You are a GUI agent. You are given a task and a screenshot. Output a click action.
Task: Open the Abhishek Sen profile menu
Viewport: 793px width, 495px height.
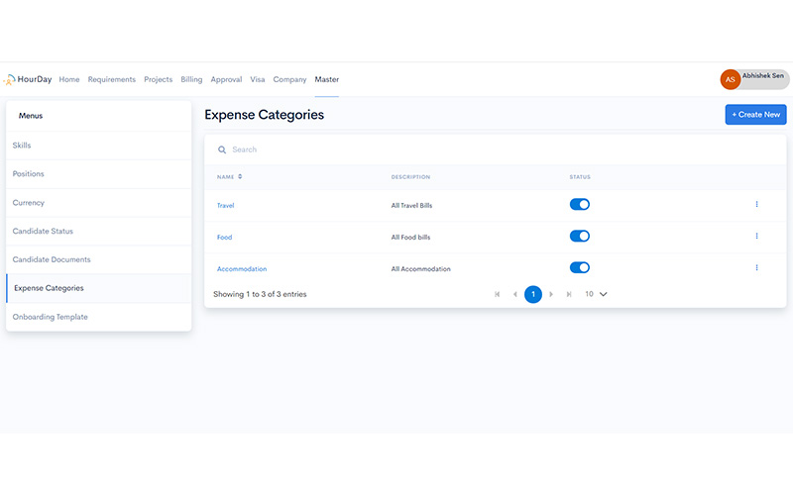[x=763, y=75]
